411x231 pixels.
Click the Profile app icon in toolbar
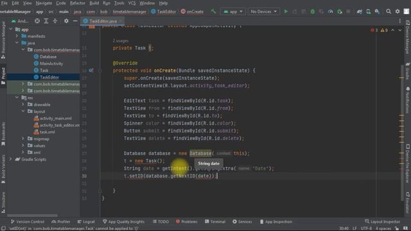coord(330,12)
